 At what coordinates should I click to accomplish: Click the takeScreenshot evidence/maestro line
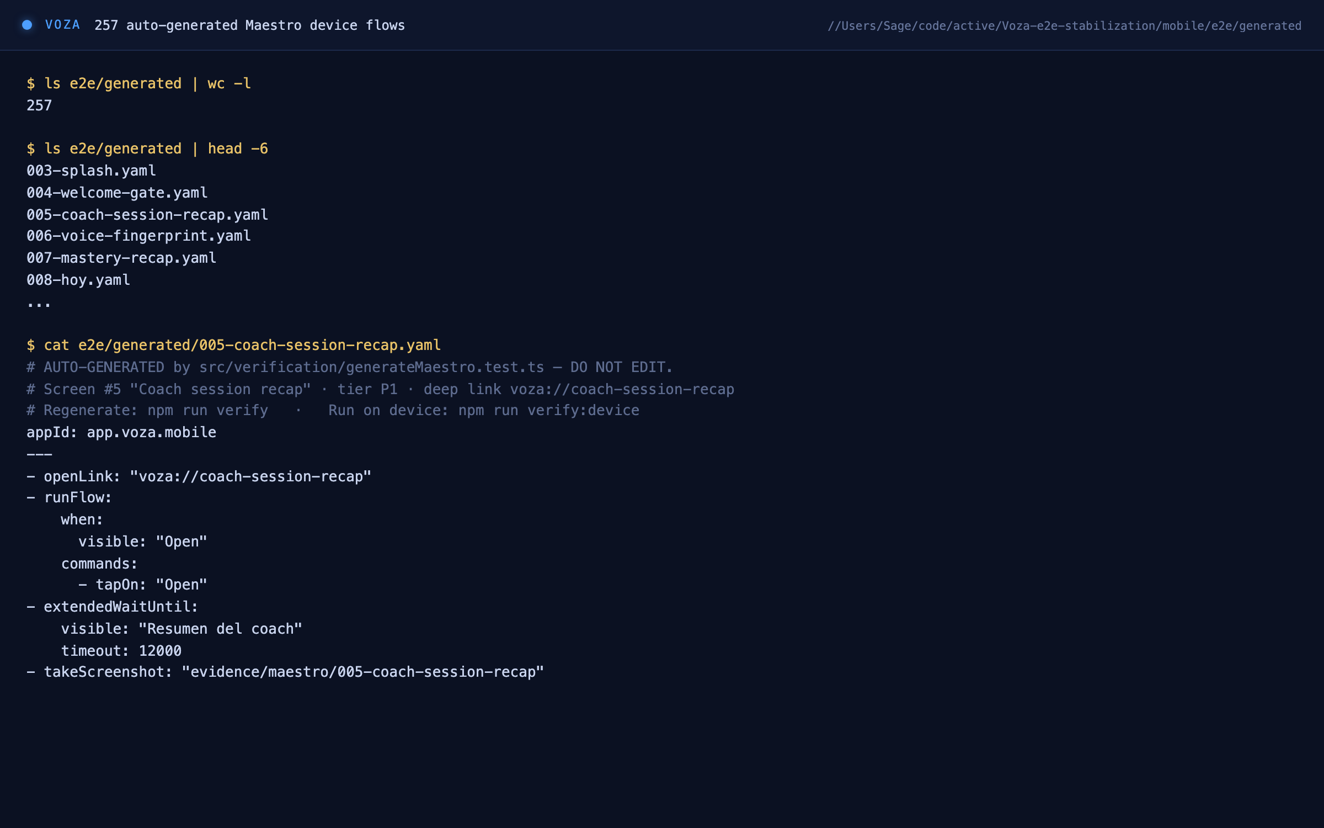pyautogui.click(x=285, y=672)
